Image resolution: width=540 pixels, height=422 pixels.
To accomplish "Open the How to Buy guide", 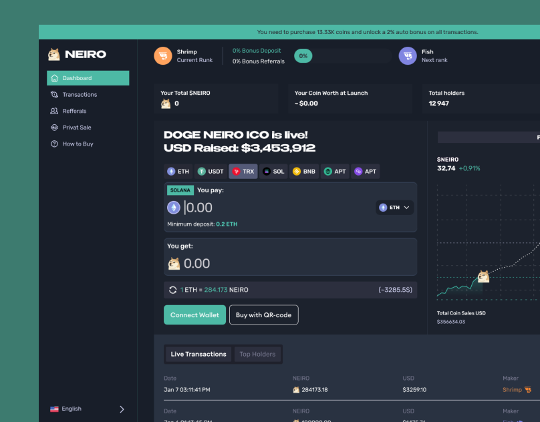I will pos(72,144).
